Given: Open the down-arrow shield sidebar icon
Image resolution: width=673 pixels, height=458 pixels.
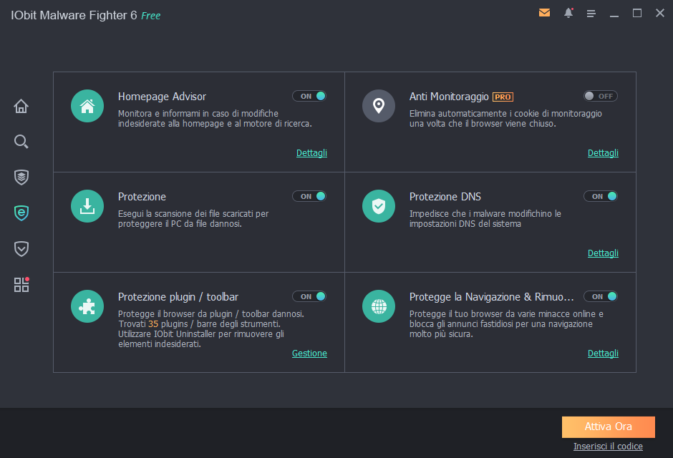Looking at the screenshot, I should coord(21,248).
